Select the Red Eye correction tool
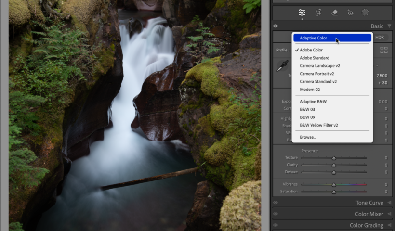Image resolution: width=395 pixels, height=231 pixels. tap(350, 13)
